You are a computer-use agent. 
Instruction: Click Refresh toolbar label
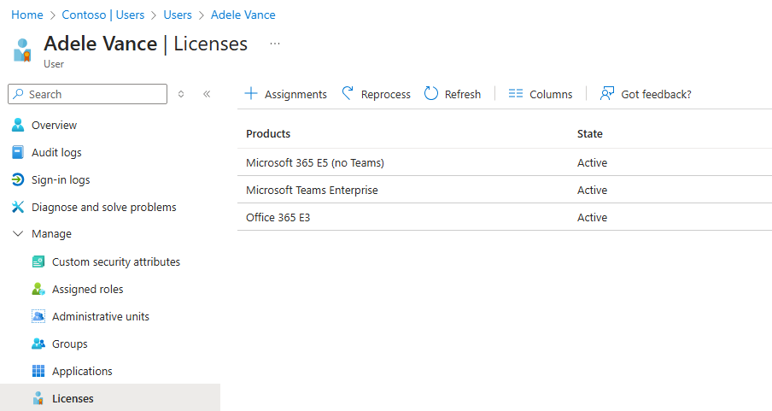pos(463,94)
